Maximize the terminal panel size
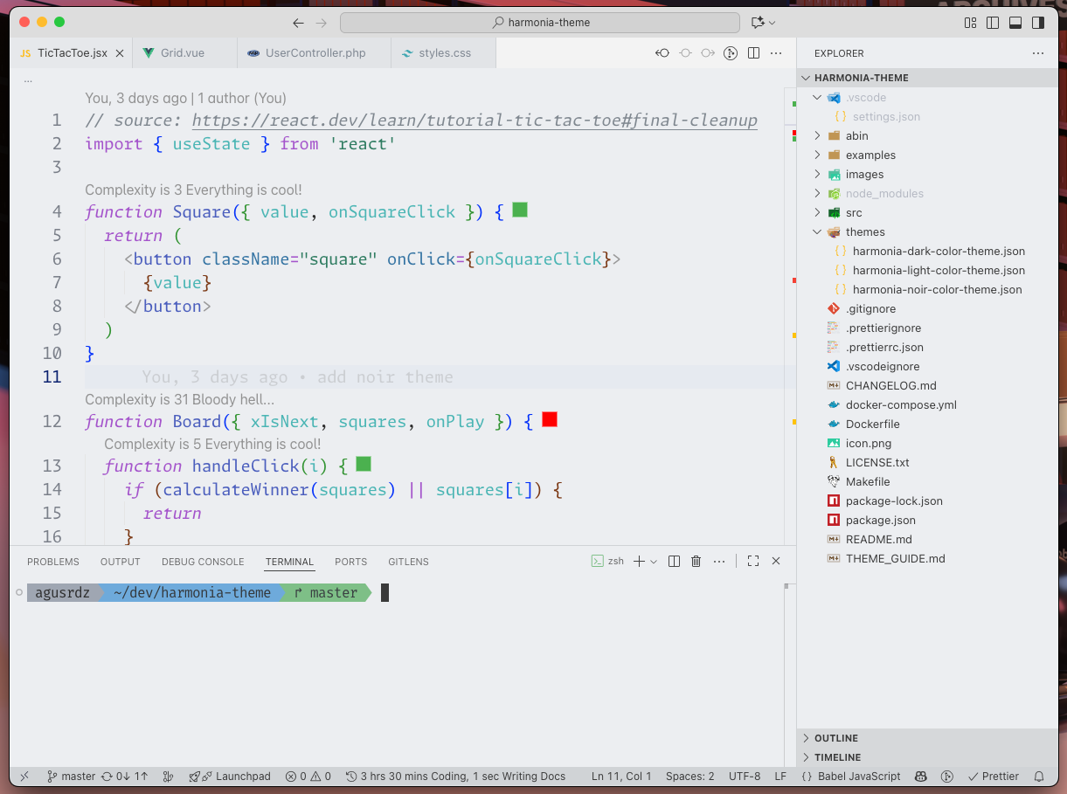 pyautogui.click(x=753, y=562)
